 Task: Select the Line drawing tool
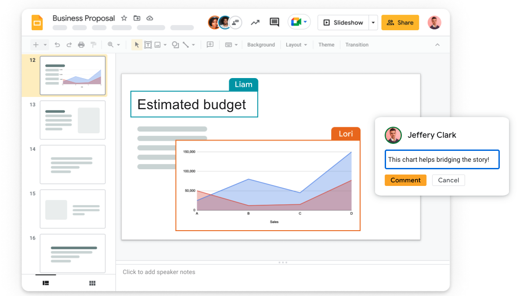[186, 44]
